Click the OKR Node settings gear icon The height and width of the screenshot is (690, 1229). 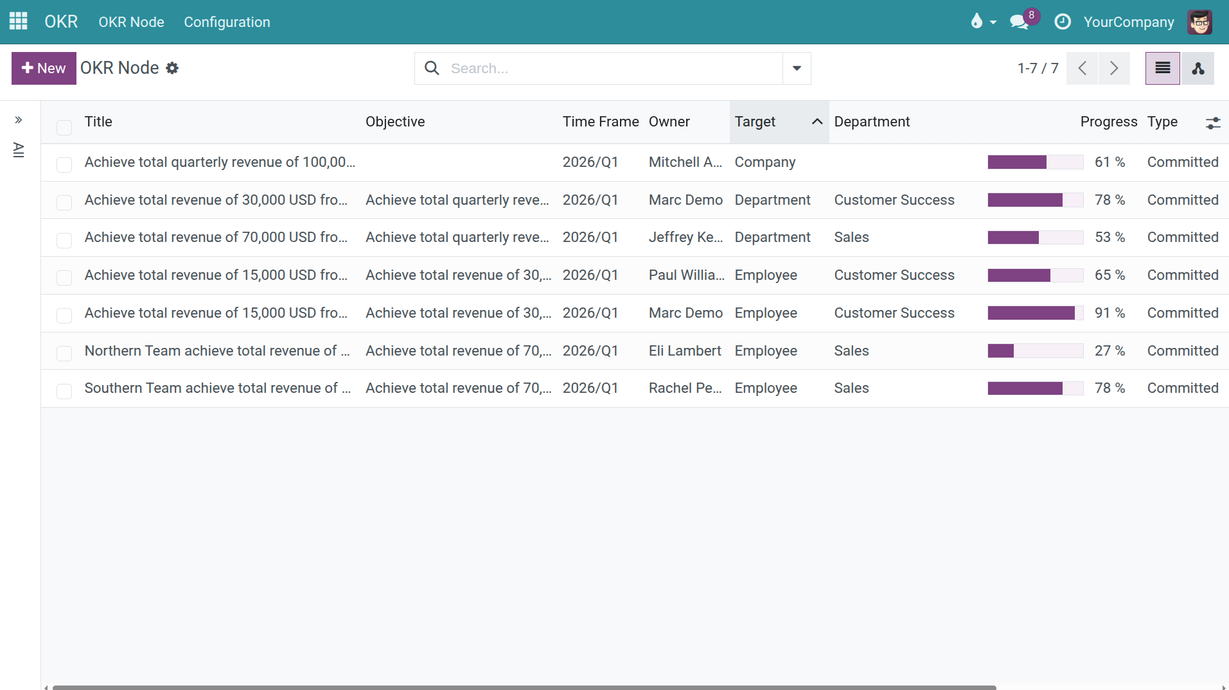[172, 68]
